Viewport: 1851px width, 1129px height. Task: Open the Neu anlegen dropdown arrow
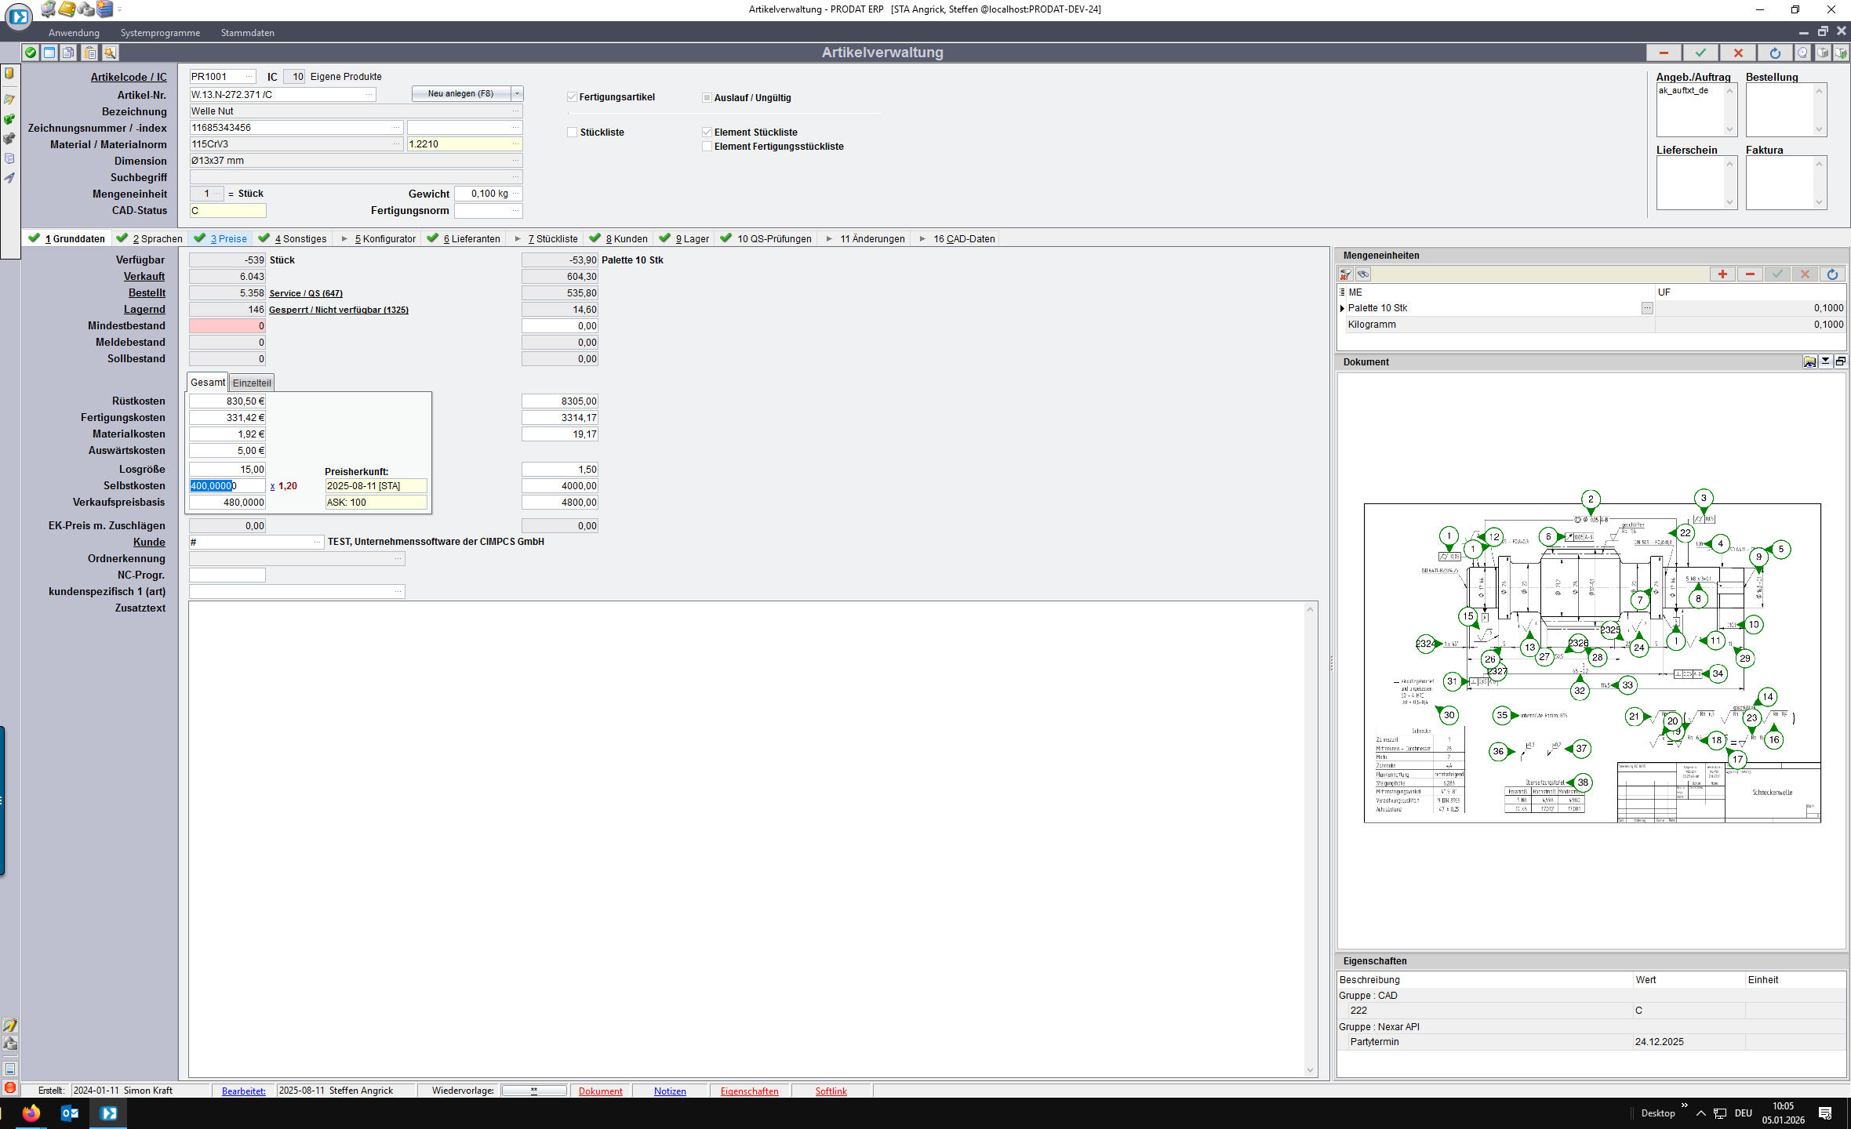point(517,94)
